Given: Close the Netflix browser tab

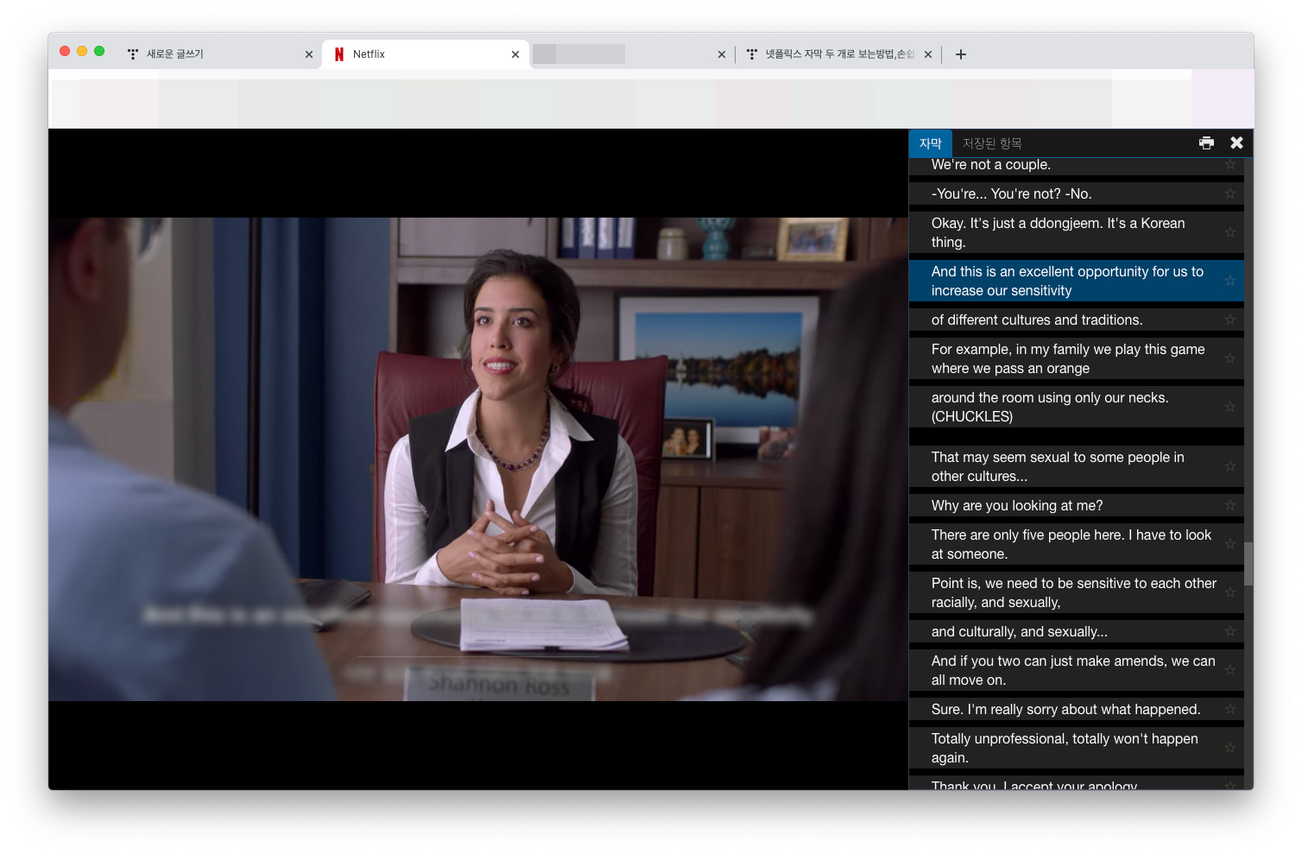Looking at the screenshot, I should [515, 54].
